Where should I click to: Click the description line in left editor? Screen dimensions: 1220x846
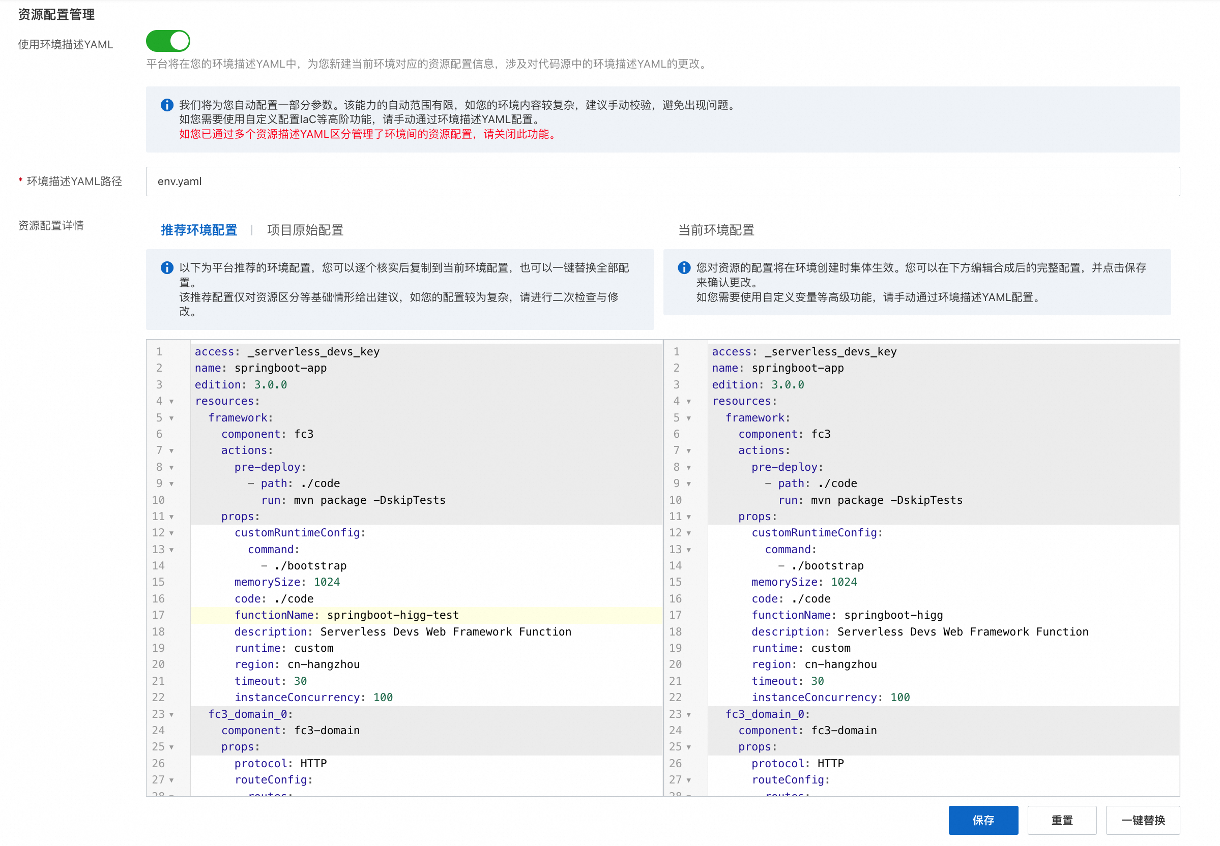click(x=403, y=632)
